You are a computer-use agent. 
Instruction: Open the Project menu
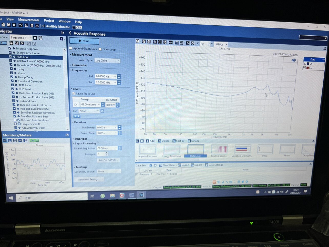pos(49,20)
